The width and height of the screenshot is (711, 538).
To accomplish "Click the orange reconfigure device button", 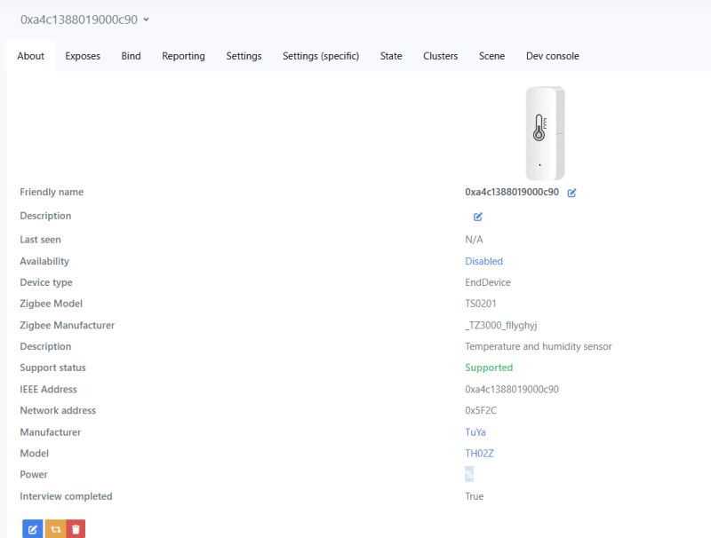I will tap(55, 529).
